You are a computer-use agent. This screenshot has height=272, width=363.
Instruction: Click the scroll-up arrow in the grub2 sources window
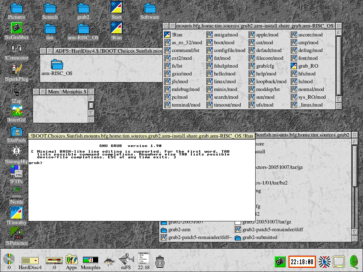pos(354,142)
